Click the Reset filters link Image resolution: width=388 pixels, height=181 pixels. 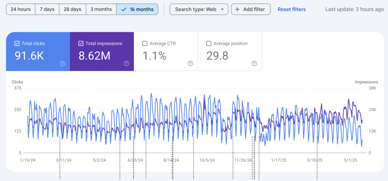coord(291,9)
